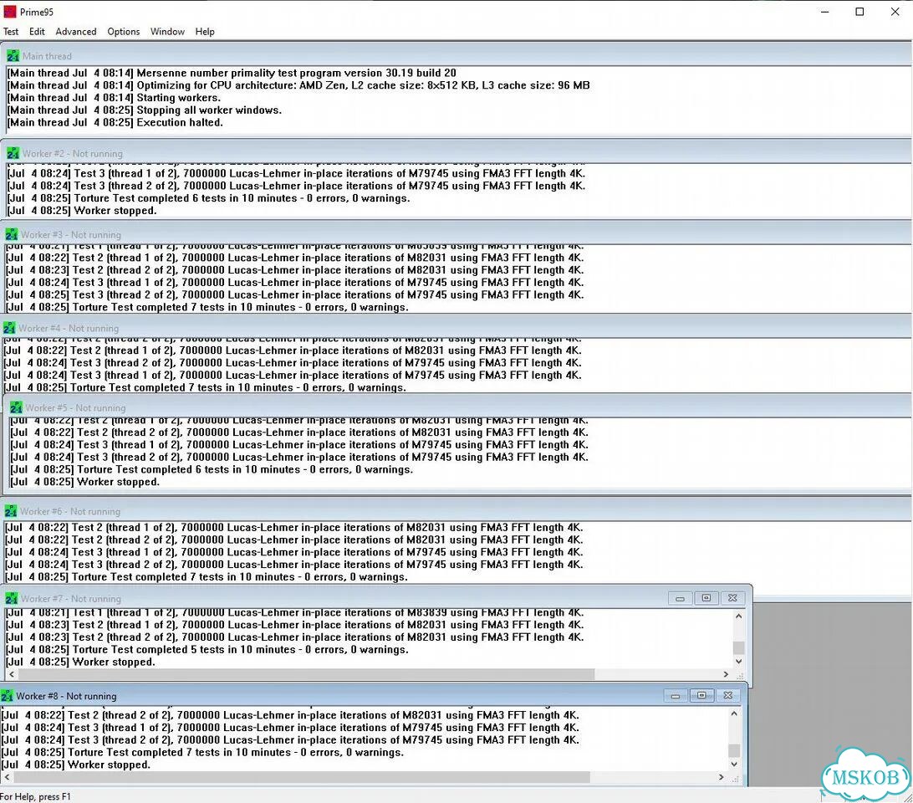The height and width of the screenshot is (803, 913).
Task: Click the Main thread window icon
Action: coord(13,56)
